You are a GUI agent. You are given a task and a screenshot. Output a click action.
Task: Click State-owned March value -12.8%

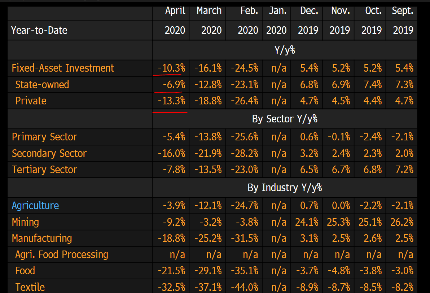tap(208, 85)
